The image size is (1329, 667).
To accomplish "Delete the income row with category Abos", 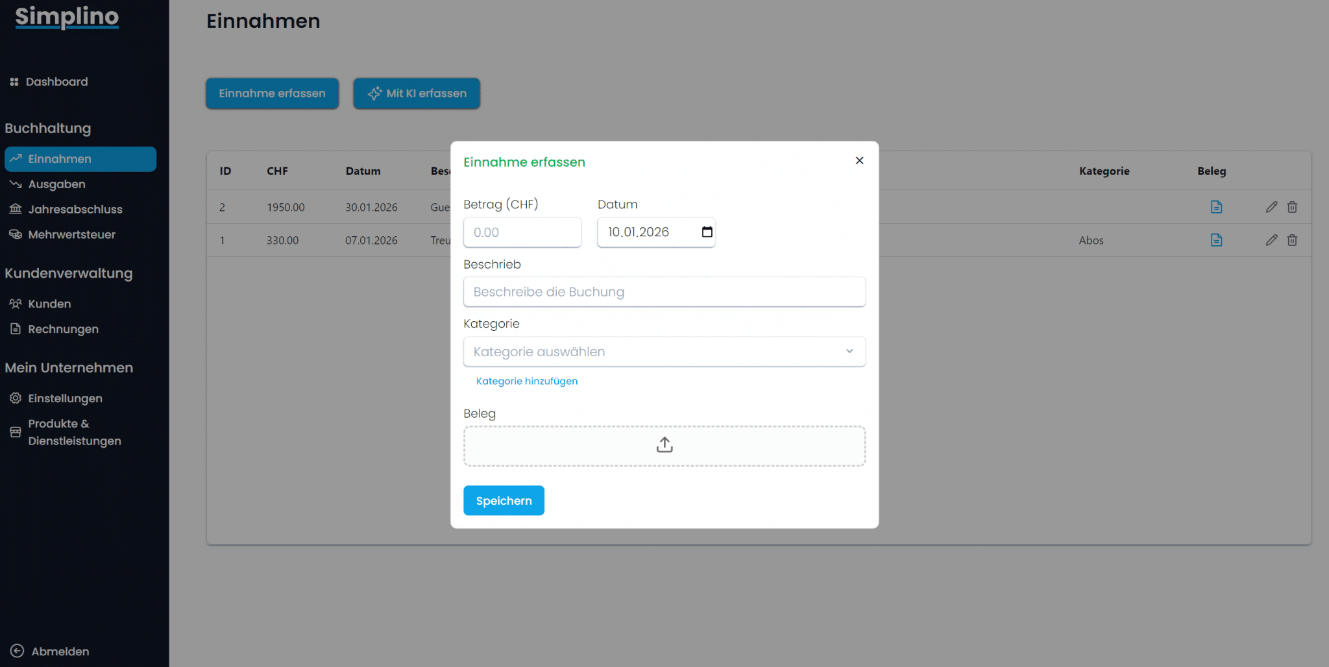I will [x=1292, y=240].
